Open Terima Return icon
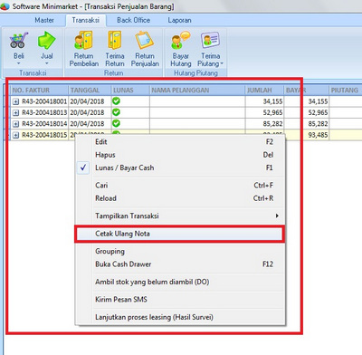The image size is (362, 355). [x=115, y=41]
